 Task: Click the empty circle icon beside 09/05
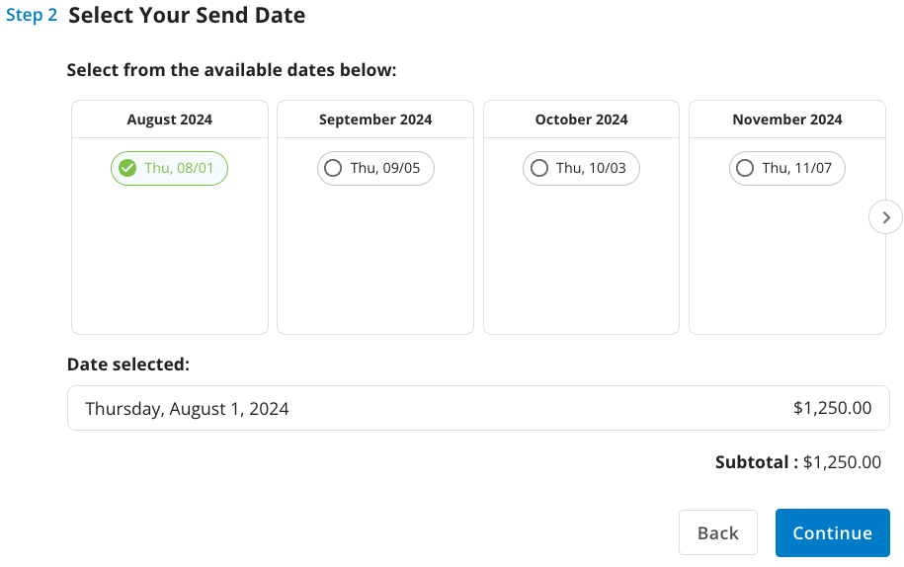pos(333,168)
